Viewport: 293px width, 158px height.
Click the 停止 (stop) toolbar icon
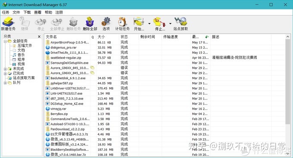(x=41, y=24)
